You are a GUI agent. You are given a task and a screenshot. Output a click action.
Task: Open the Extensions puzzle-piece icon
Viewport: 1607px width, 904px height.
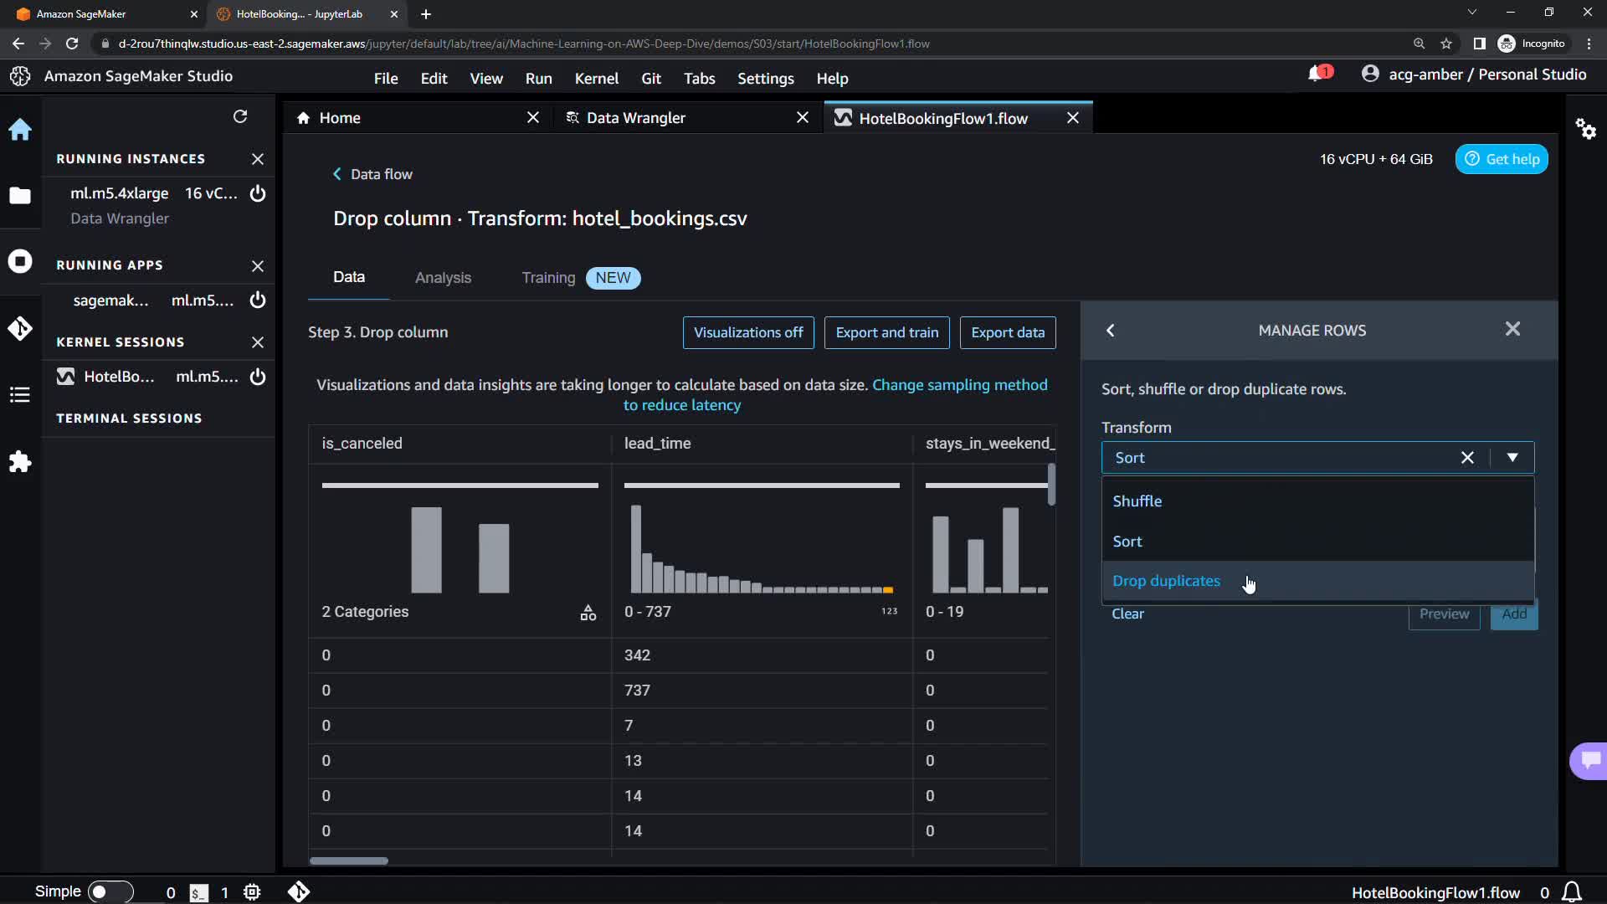point(20,462)
